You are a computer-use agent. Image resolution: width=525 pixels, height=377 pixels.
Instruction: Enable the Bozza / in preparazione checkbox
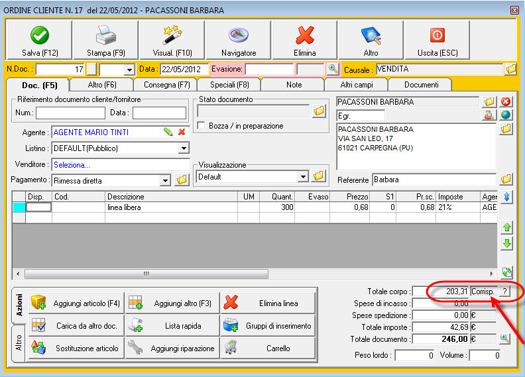(202, 126)
